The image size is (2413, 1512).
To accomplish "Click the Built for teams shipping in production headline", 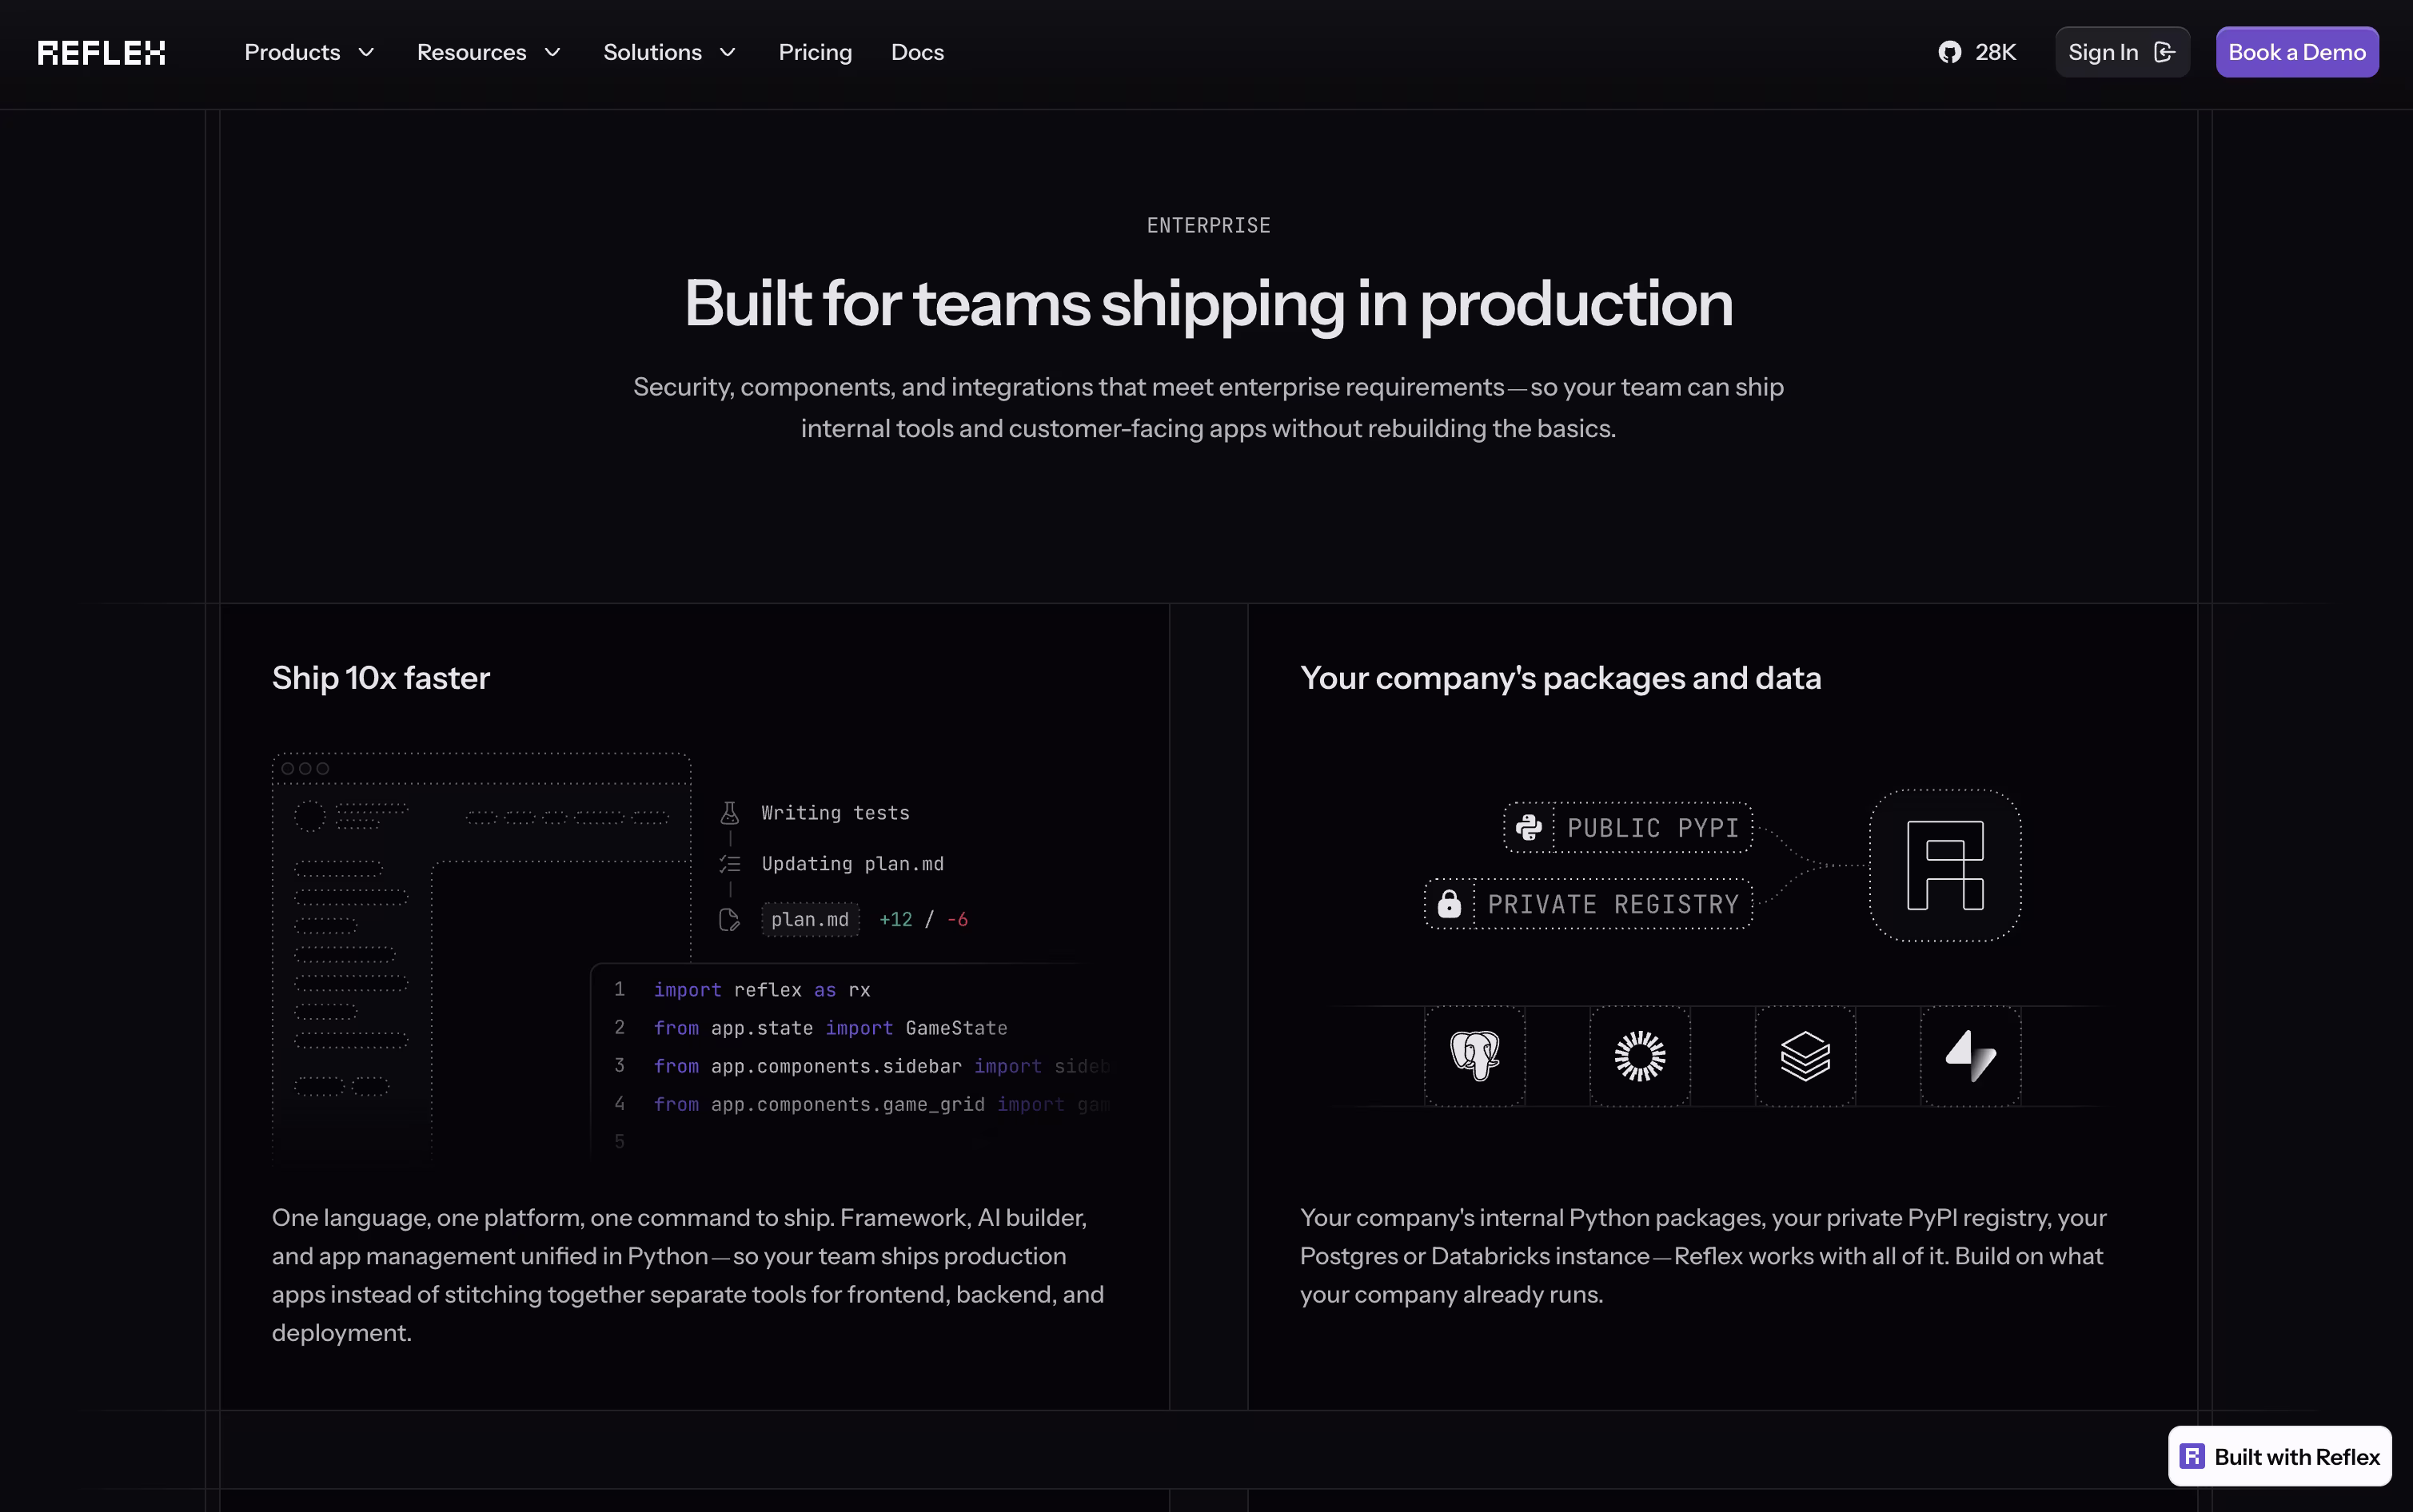I will [1209, 303].
